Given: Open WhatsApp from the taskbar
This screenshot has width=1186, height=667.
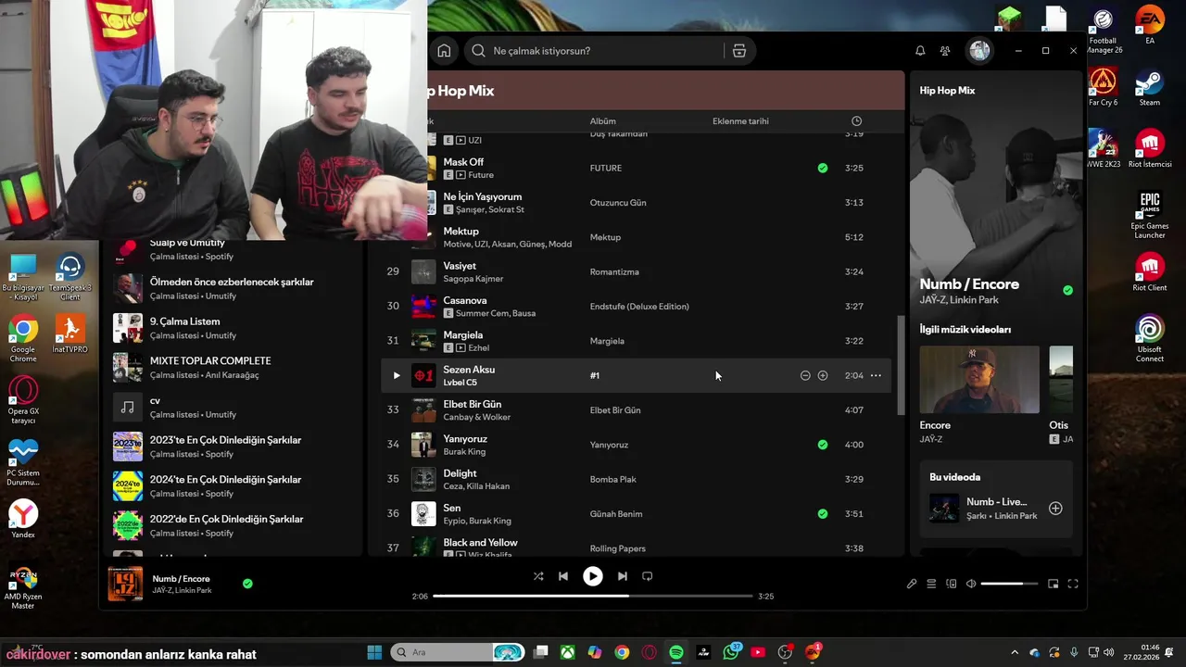Looking at the screenshot, I should (731, 652).
